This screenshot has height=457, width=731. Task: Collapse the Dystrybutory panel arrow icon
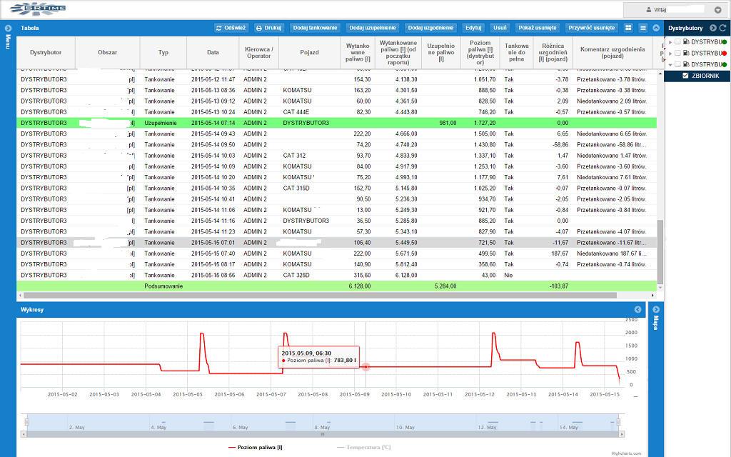tap(713, 28)
